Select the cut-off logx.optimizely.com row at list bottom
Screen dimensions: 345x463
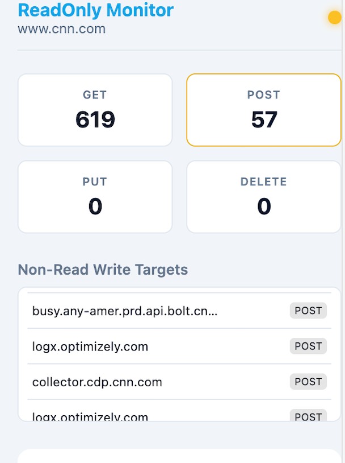[x=90, y=416]
